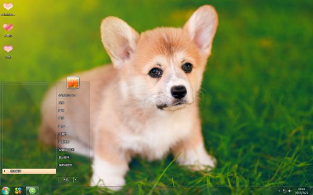Open 游戏 in Start menu
Image resolution: width=313 pixels, height=195 pixels.
(x=61, y=126)
